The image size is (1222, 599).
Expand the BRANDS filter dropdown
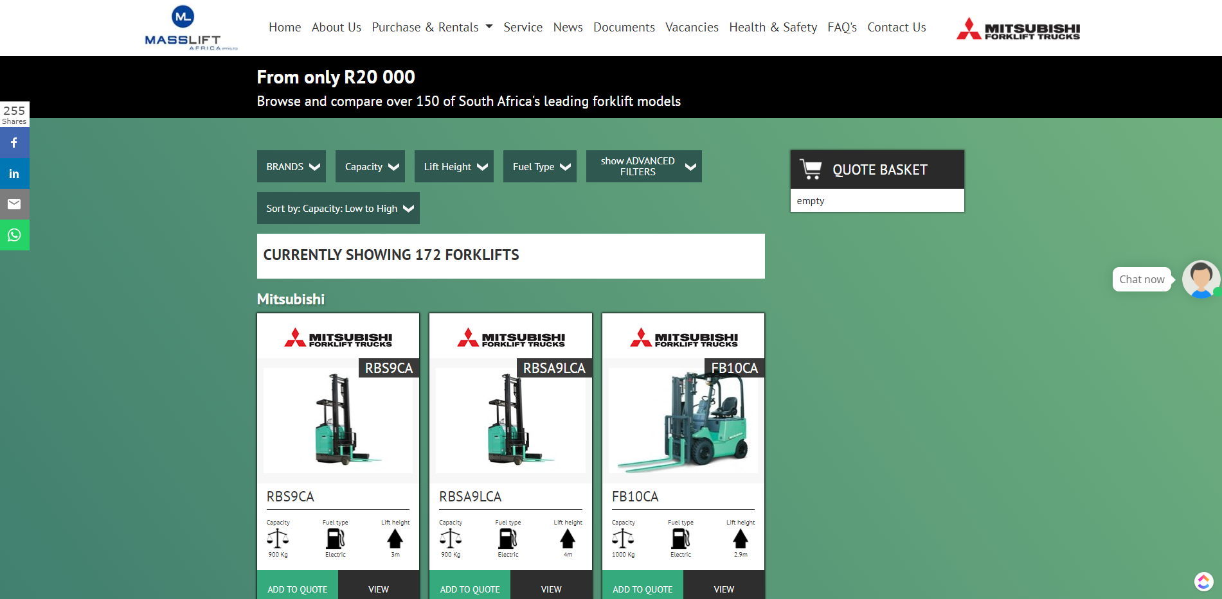(291, 166)
